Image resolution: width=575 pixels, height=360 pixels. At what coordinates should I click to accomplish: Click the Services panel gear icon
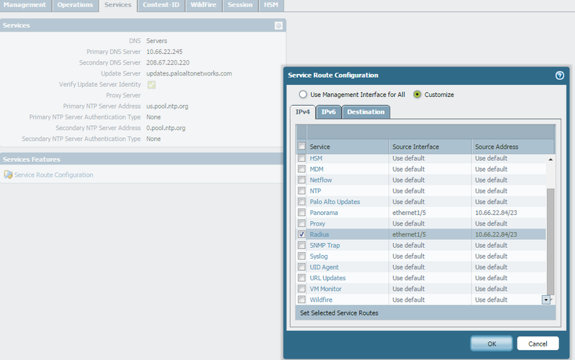click(279, 25)
